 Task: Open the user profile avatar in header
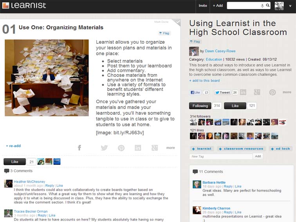pos(279,6)
